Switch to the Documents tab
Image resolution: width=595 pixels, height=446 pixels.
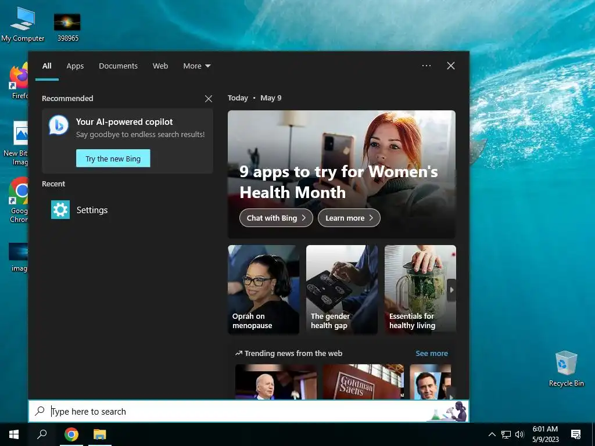[118, 66]
